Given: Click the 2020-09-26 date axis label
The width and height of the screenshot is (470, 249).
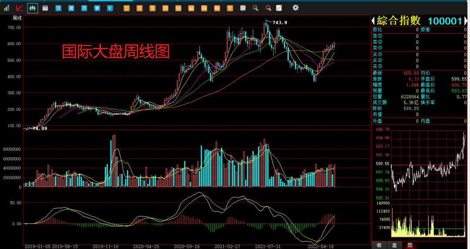Looking at the screenshot, I should pos(187,246).
